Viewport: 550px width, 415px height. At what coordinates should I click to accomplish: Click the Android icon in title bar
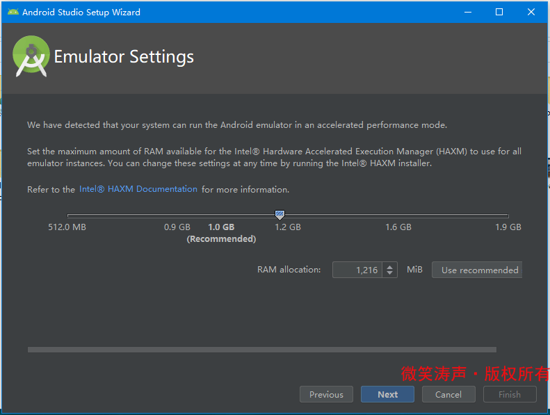13,12
